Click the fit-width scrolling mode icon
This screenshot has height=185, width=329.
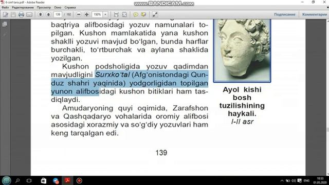[x=116, y=14]
